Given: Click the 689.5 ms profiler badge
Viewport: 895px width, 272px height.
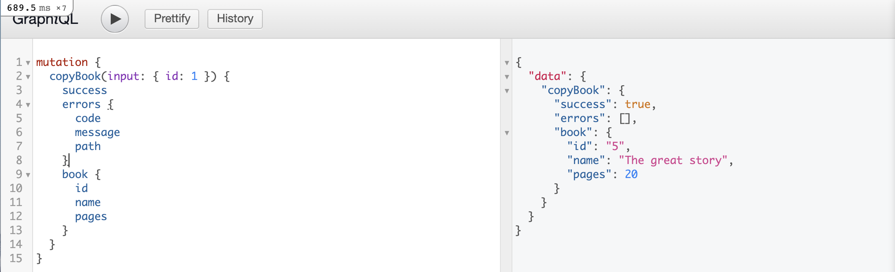Looking at the screenshot, I should [36, 8].
